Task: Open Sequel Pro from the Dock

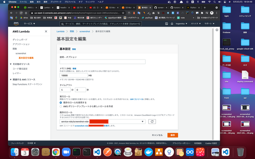Action: tap(128, 152)
